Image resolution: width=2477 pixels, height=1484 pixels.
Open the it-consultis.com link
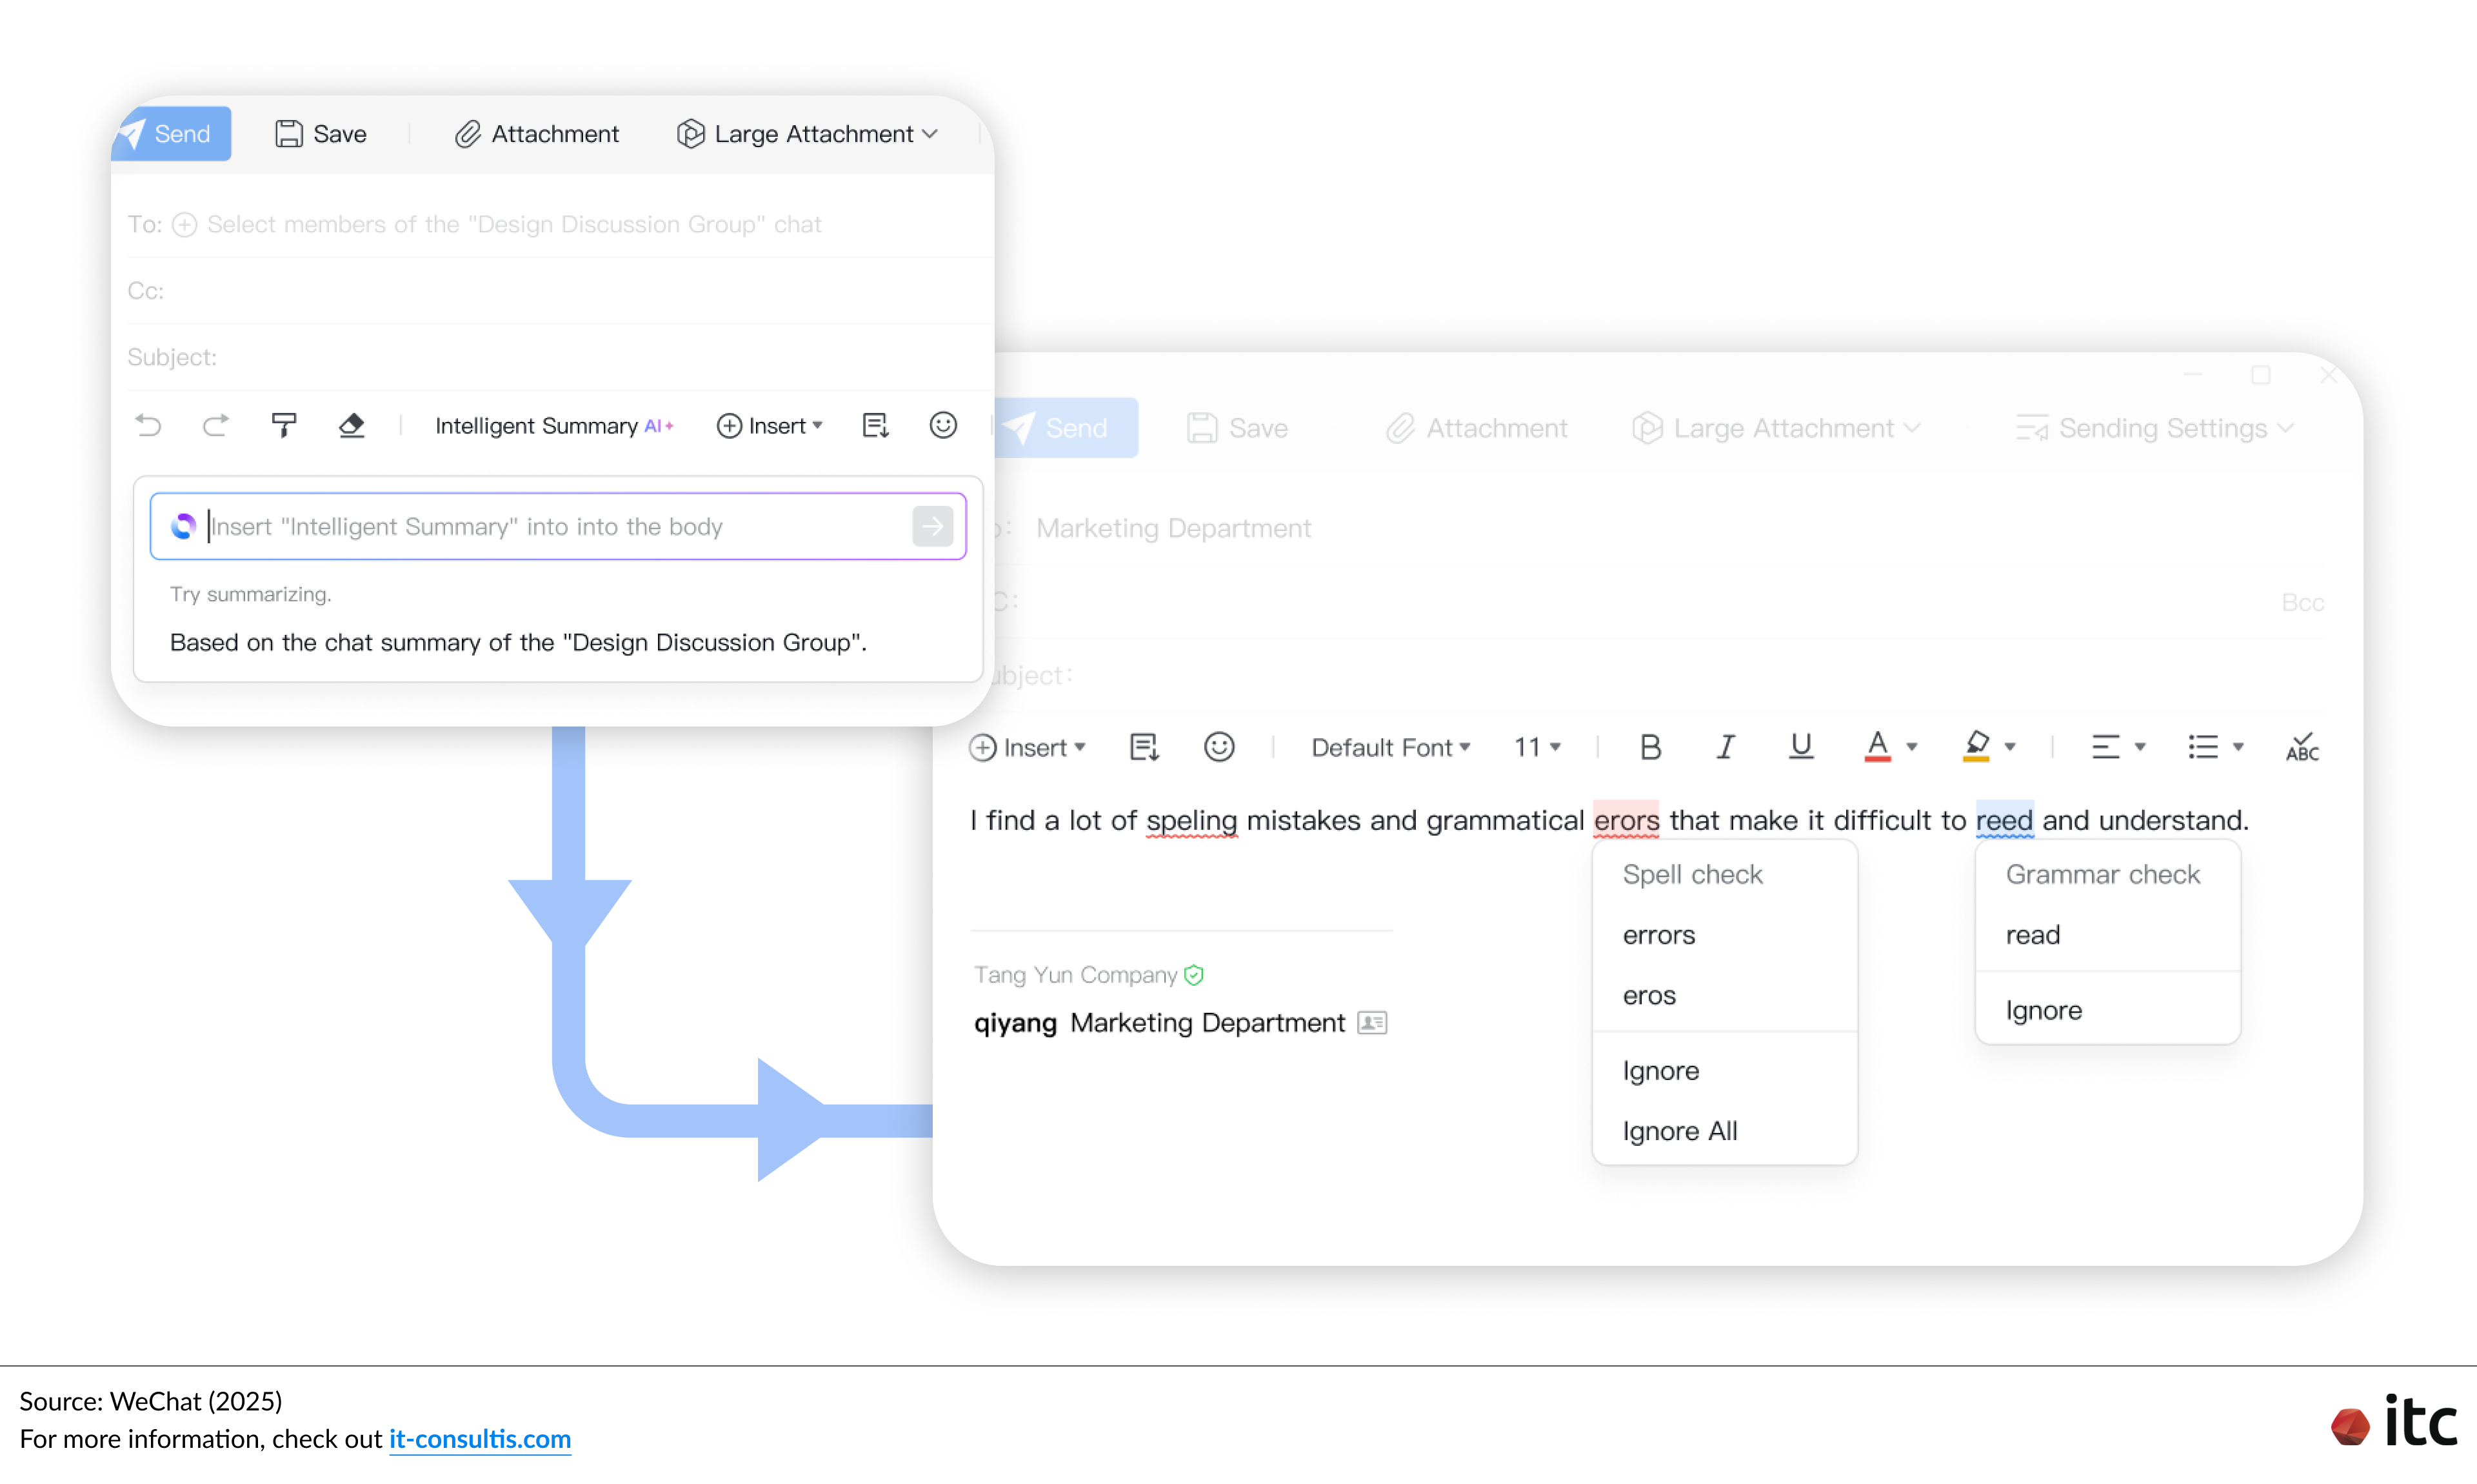pos(479,1439)
